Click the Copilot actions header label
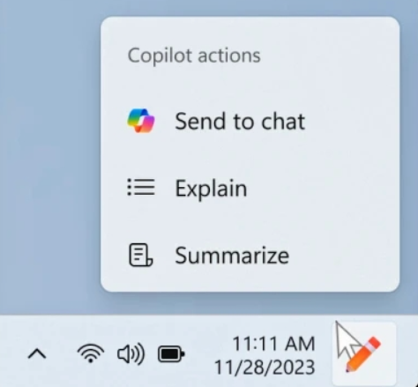The width and height of the screenshot is (418, 387). pos(194,56)
